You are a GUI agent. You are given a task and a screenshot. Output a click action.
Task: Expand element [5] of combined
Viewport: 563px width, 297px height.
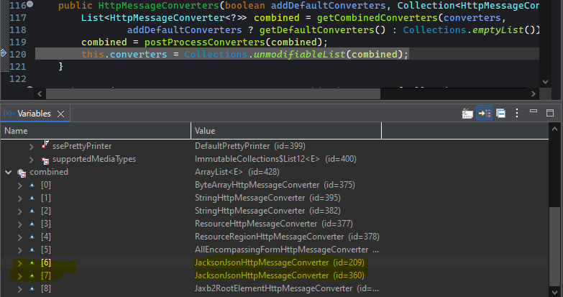(x=19, y=250)
